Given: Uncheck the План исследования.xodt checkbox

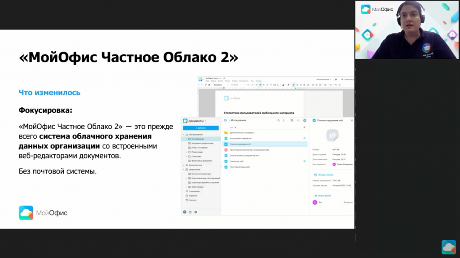Looking at the screenshot, I should (226, 144).
